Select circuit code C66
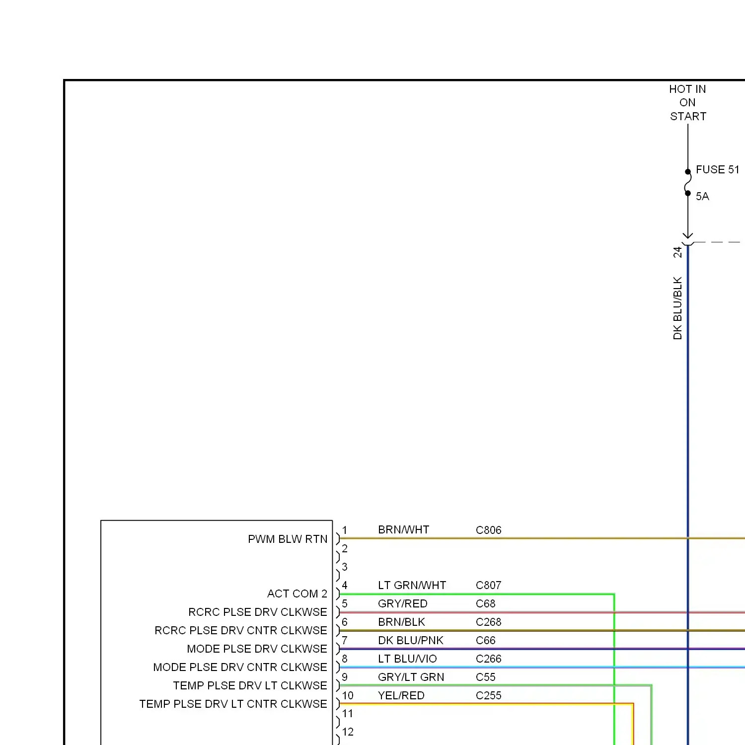 click(485, 641)
